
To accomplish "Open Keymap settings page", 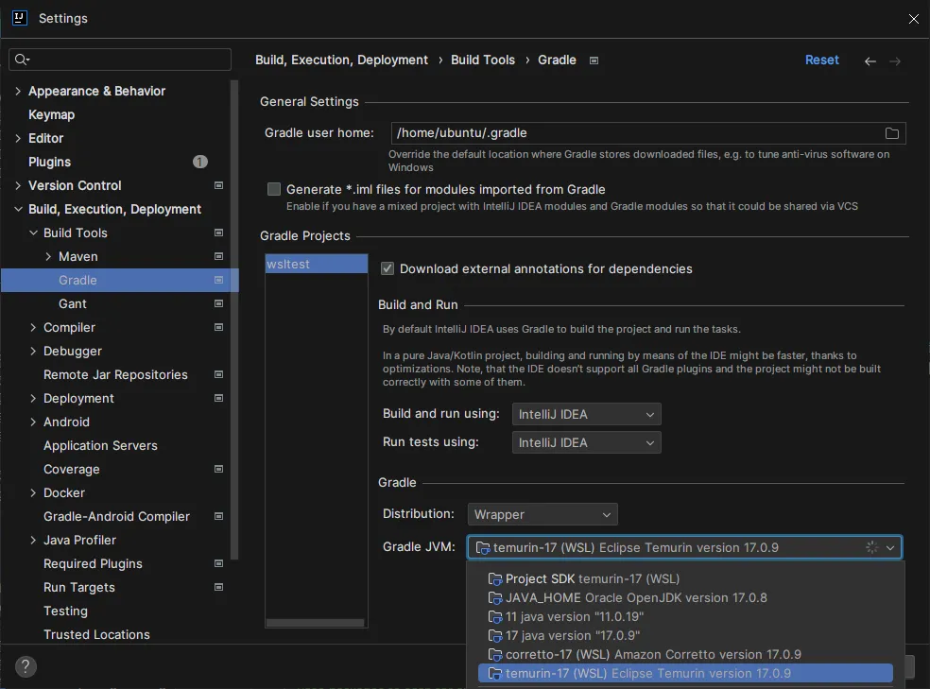I will pyautogui.click(x=52, y=114).
